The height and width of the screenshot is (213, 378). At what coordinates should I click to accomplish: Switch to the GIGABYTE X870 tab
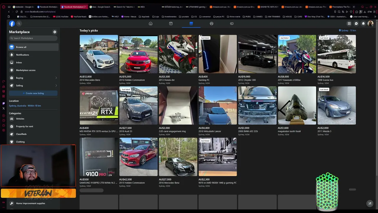(x=268, y=7)
